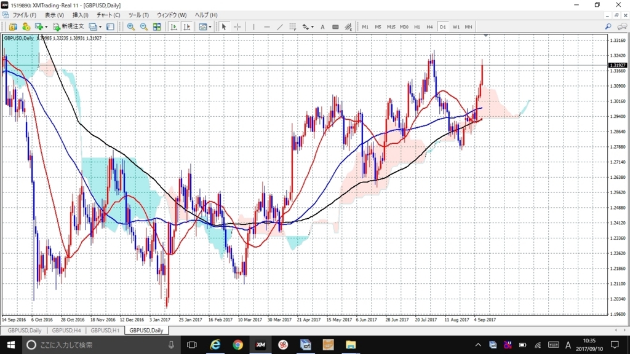Image resolution: width=630 pixels, height=354 pixels.
Task: Expand the arrows tool dropdown
Action: coord(313,27)
